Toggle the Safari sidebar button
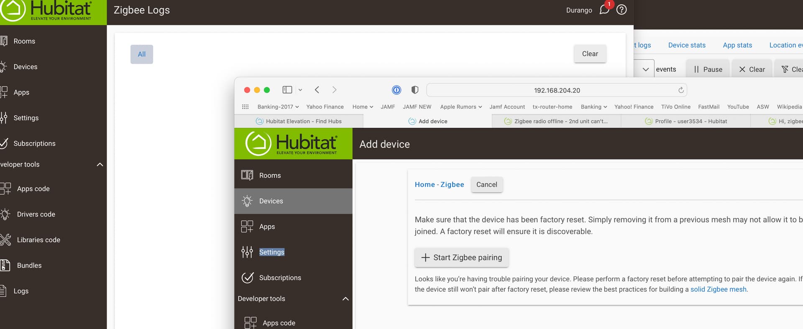Image resolution: width=803 pixels, height=329 pixels. [x=287, y=90]
